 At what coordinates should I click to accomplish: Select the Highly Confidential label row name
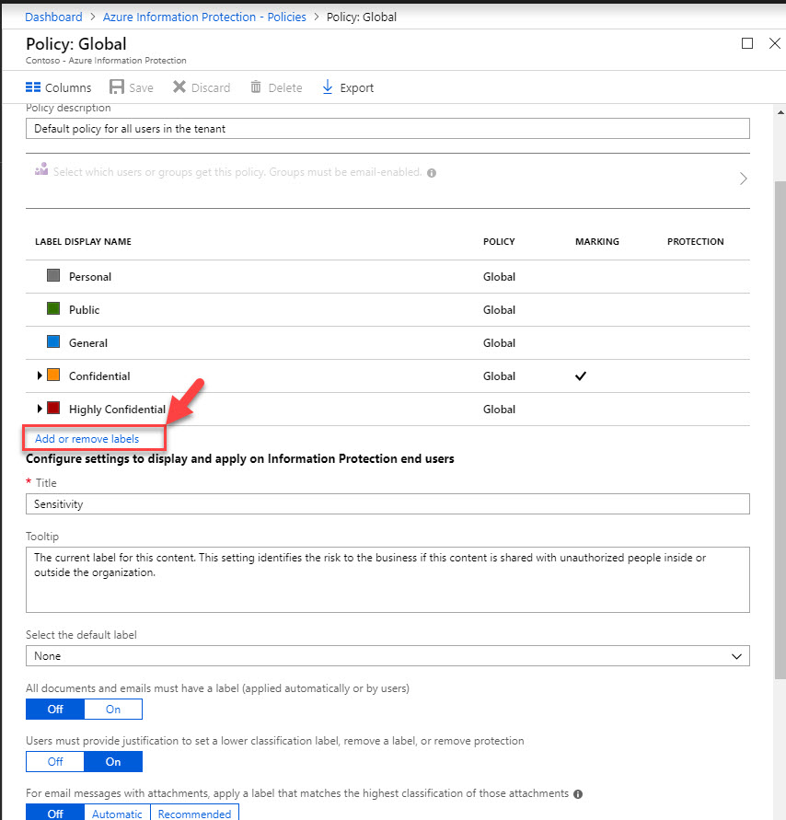tap(117, 410)
